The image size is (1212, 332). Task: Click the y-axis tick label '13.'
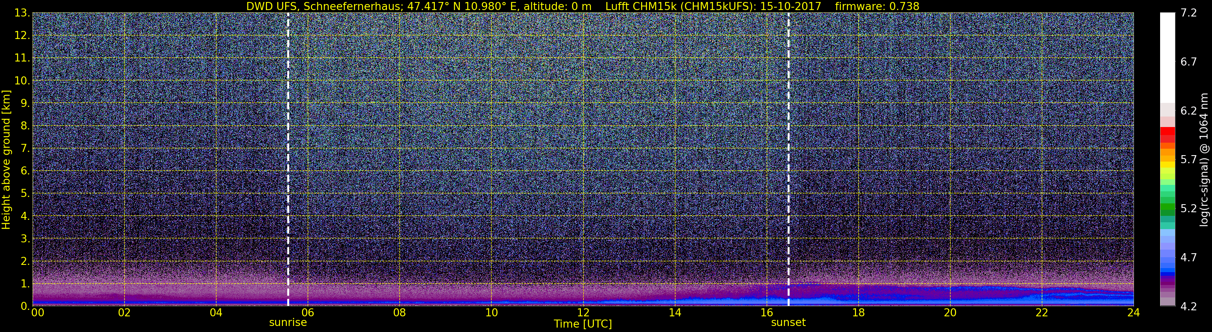[x=22, y=13]
